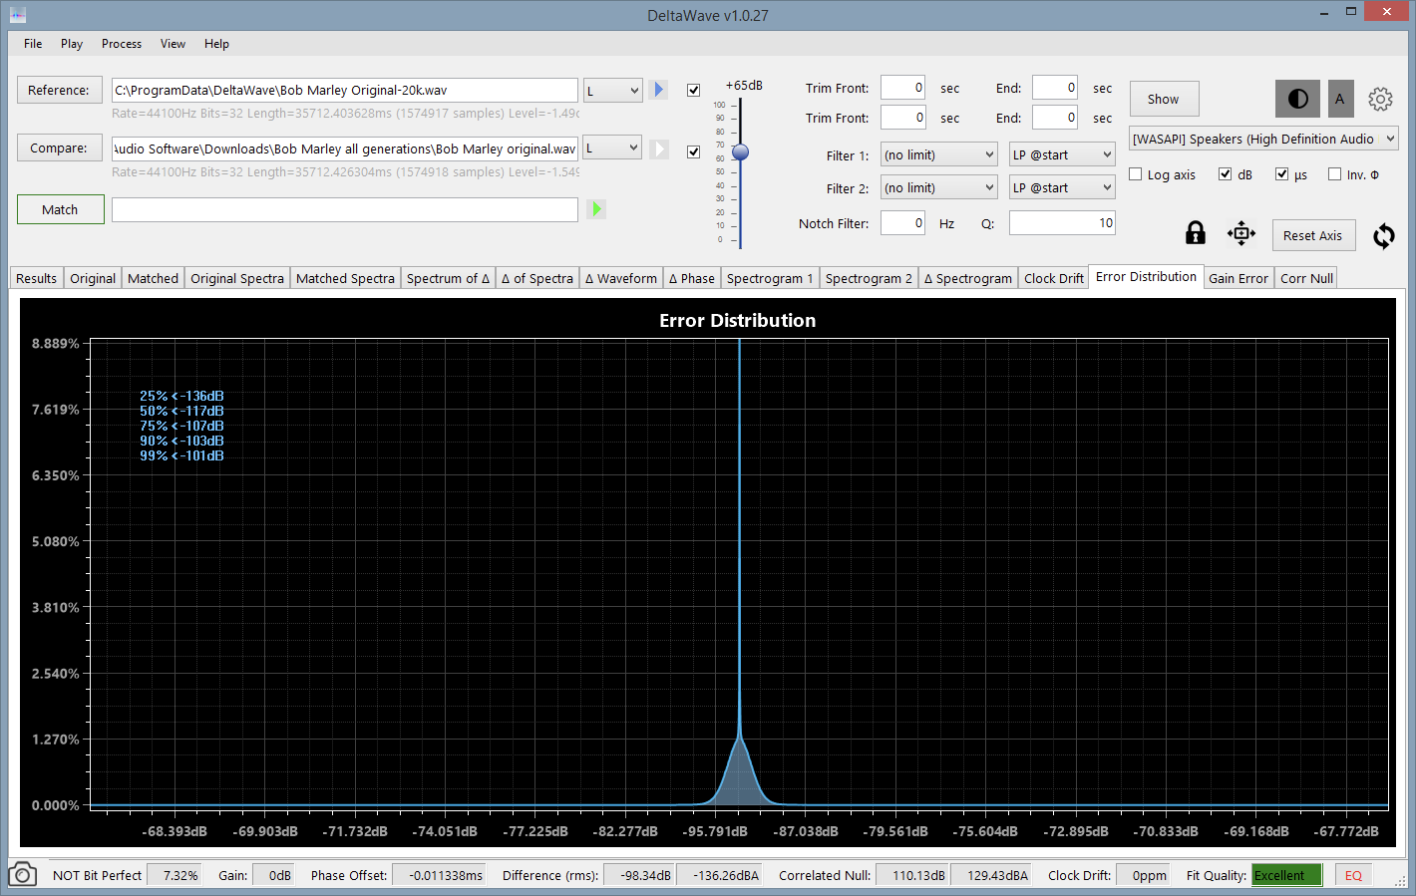
Task: Switch to the Matched tab
Action: tap(153, 278)
